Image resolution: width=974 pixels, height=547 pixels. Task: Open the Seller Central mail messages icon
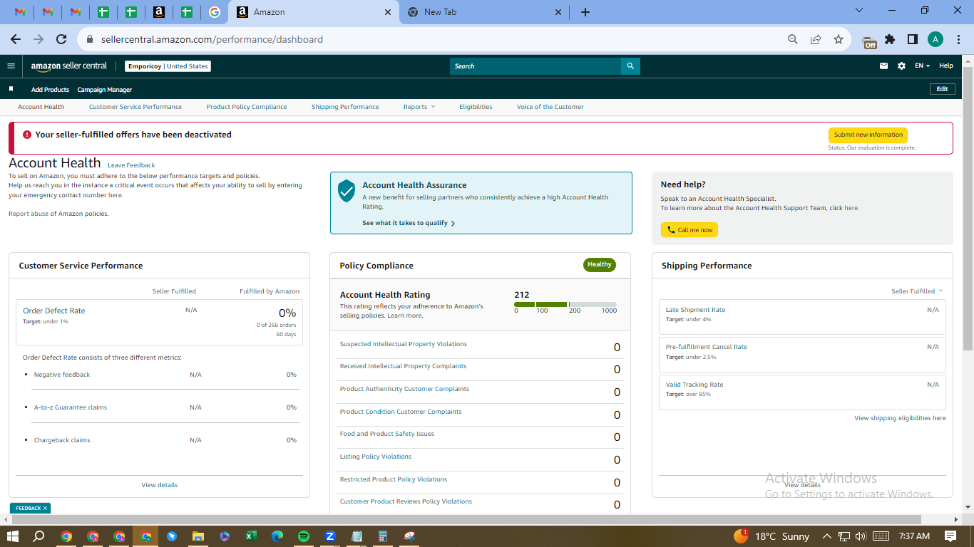[x=883, y=66]
